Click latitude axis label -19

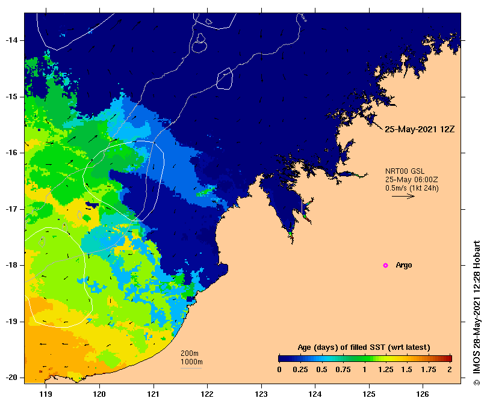(x=11, y=322)
